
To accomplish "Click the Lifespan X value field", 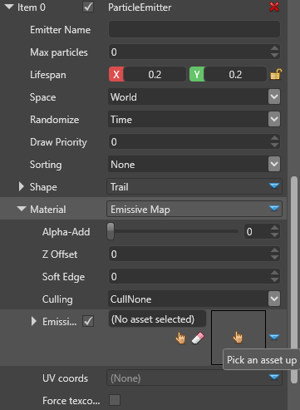I will [155, 74].
